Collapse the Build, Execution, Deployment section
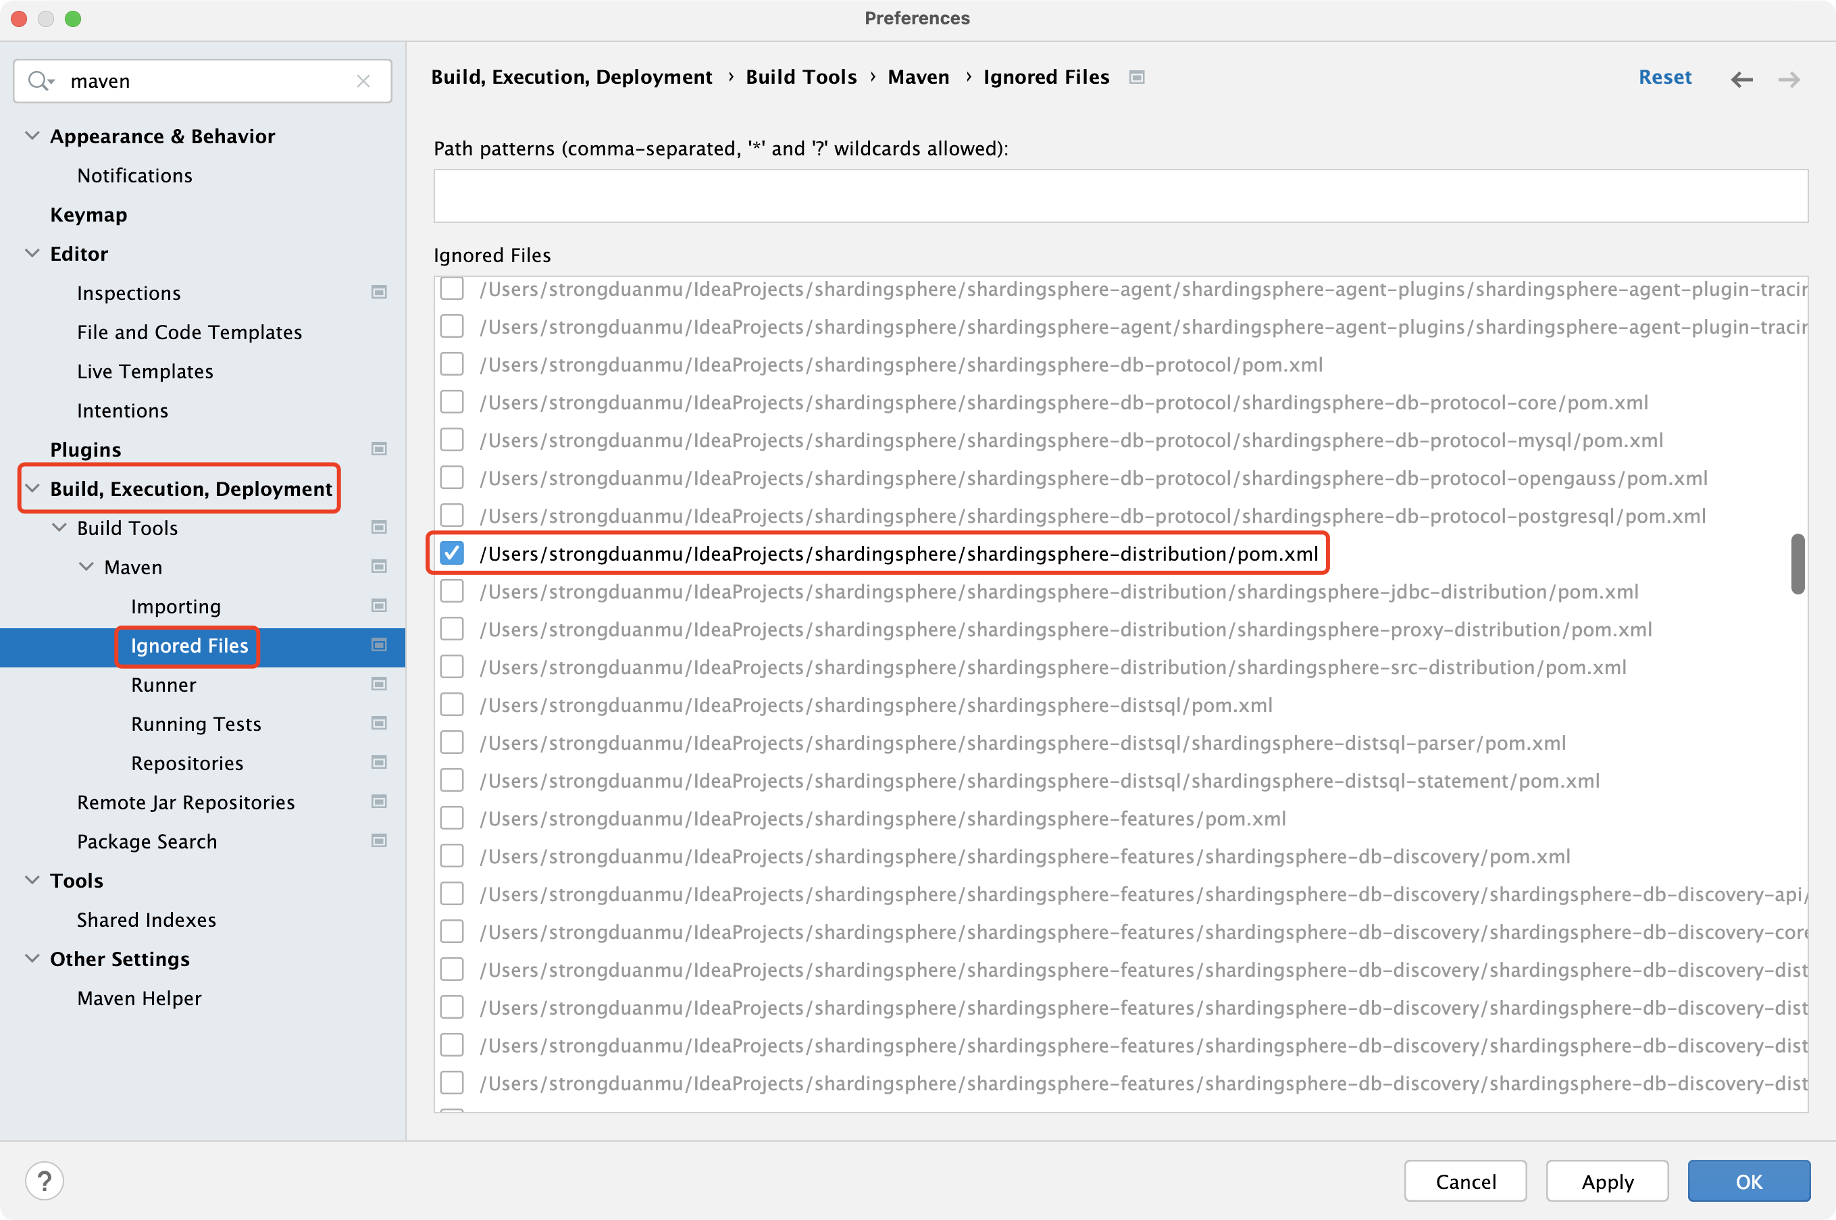 point(32,488)
